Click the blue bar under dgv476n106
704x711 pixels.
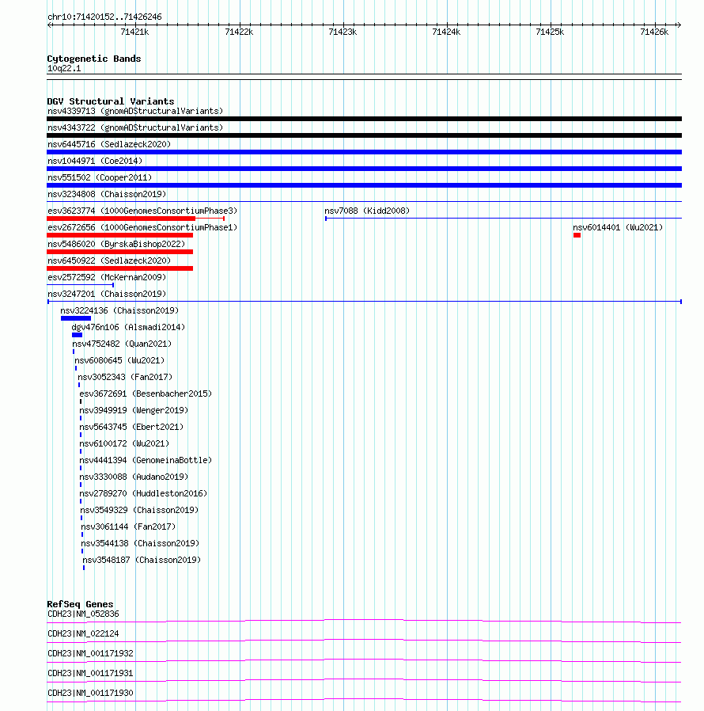pyautogui.click(x=77, y=335)
